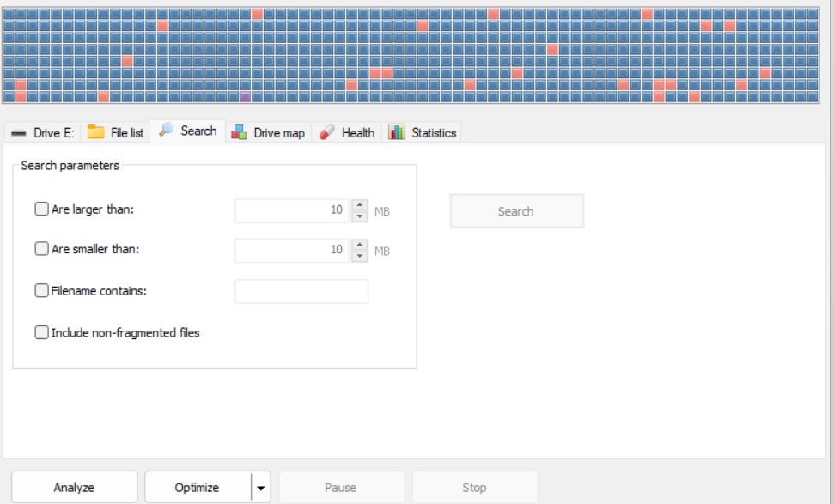Click the Stop button
Viewport: 834px width, 504px height.
tap(474, 487)
